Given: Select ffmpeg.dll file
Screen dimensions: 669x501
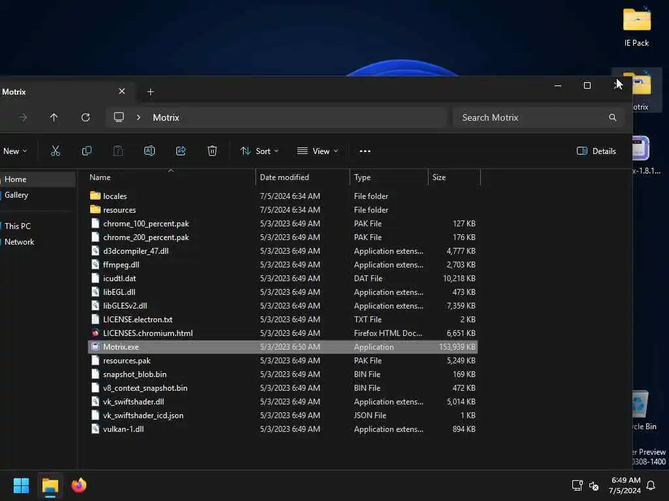Looking at the screenshot, I should (282, 265).
